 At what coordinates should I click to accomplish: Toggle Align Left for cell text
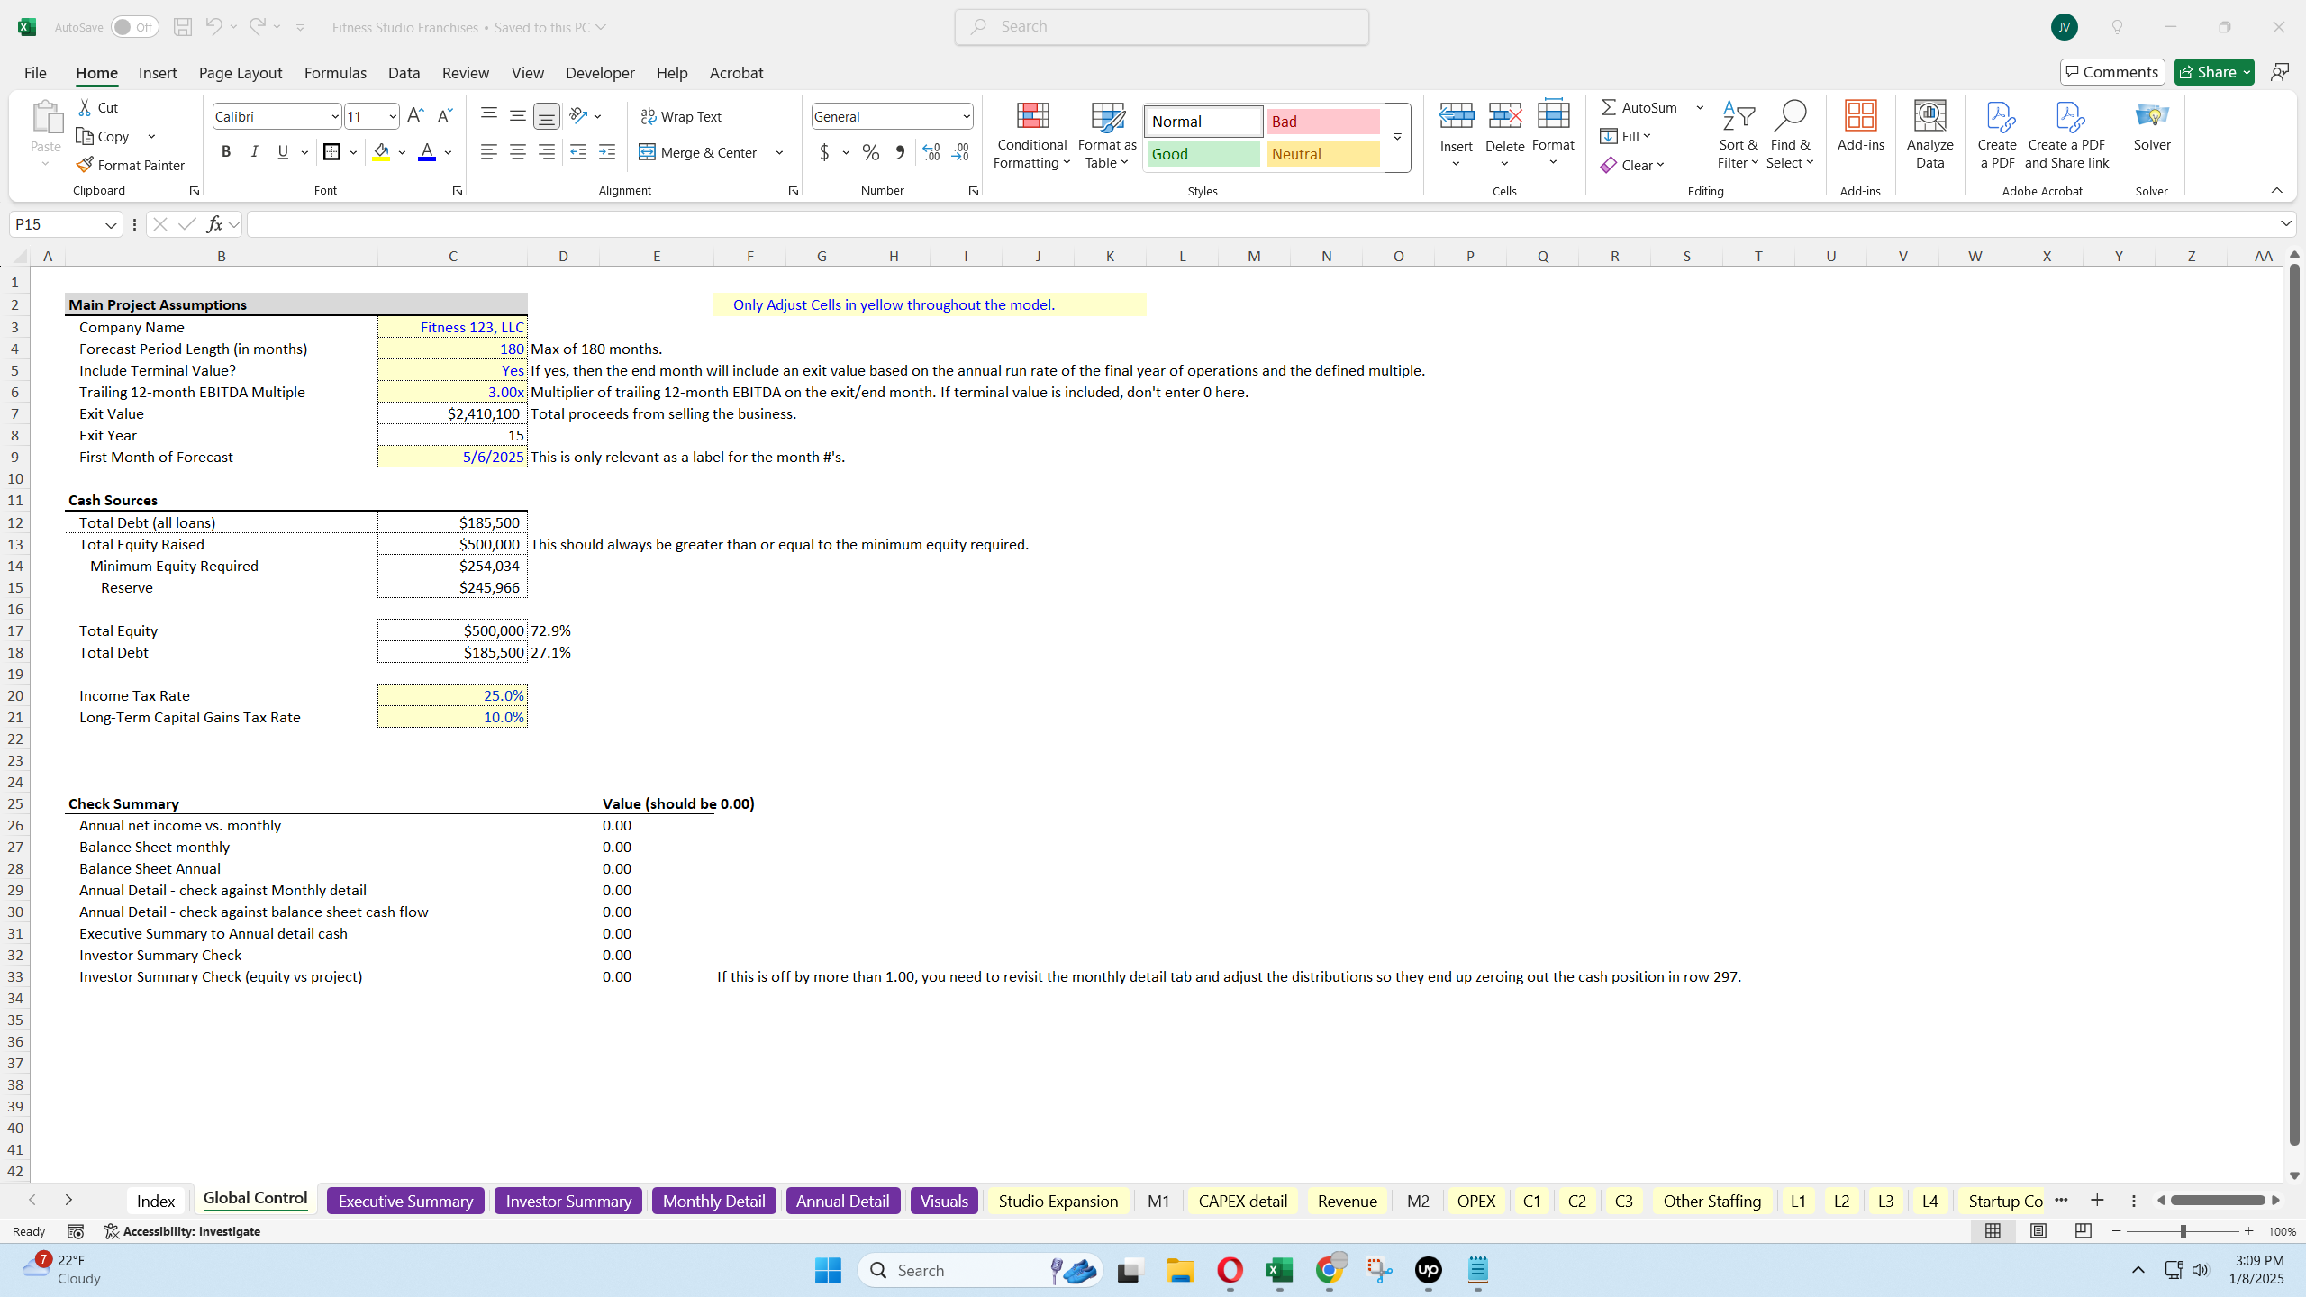tap(489, 152)
